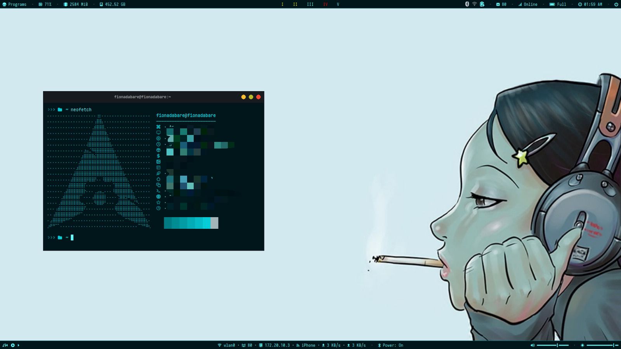This screenshot has height=349, width=621.
Task: Adjust the volume slider
Action: [x=553, y=345]
